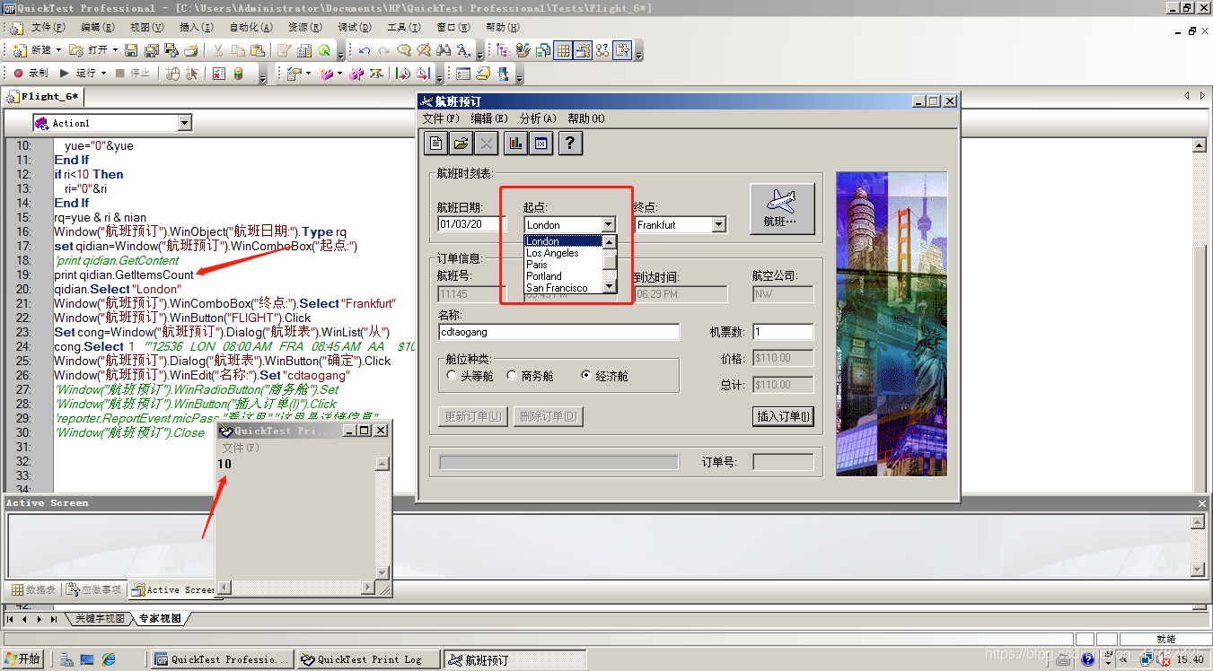This screenshot has width=1213, height=671.
Task: Switch to the 关键字视图 tab
Action: [x=100, y=619]
